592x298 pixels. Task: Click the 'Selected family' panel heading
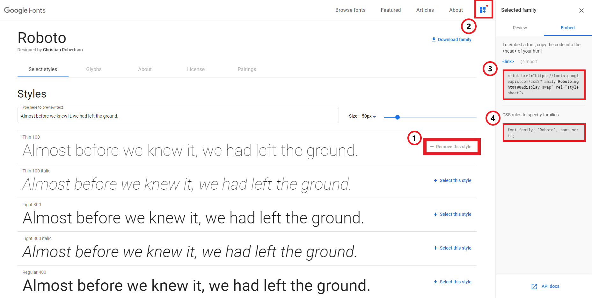pyautogui.click(x=519, y=10)
